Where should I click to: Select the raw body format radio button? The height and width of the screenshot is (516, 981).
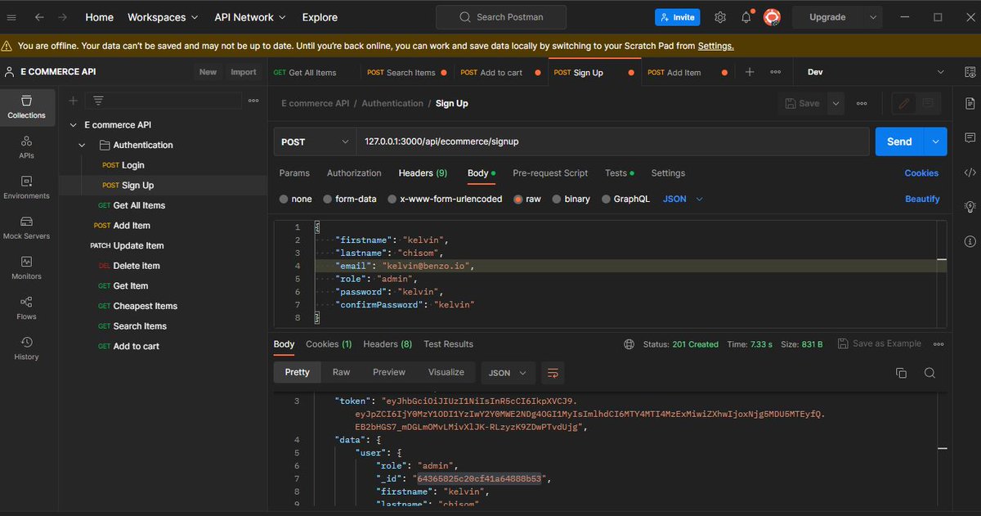517,199
